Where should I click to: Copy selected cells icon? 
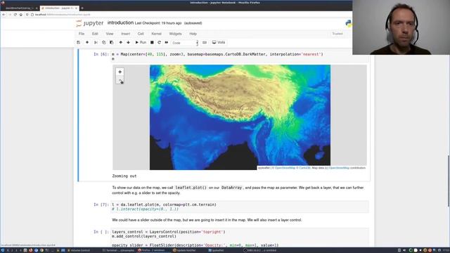pyautogui.click(x=103, y=42)
